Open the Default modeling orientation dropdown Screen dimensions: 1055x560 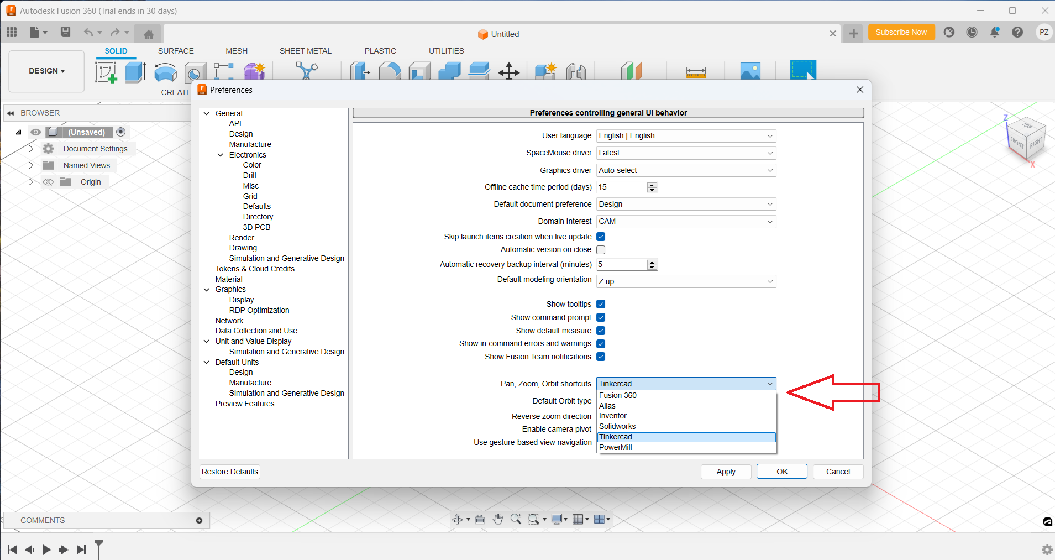[x=686, y=281]
